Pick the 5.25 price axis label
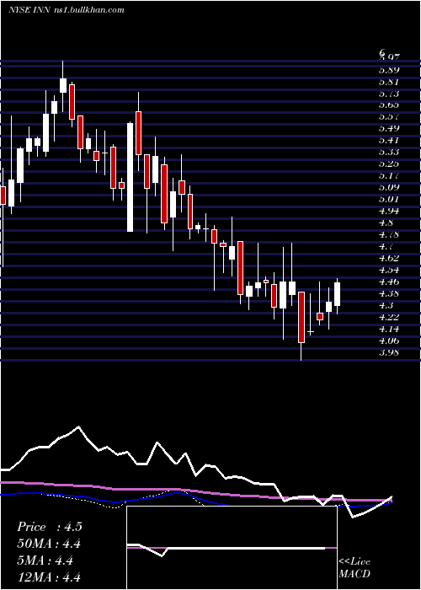This screenshot has height=590, width=421. 389,164
